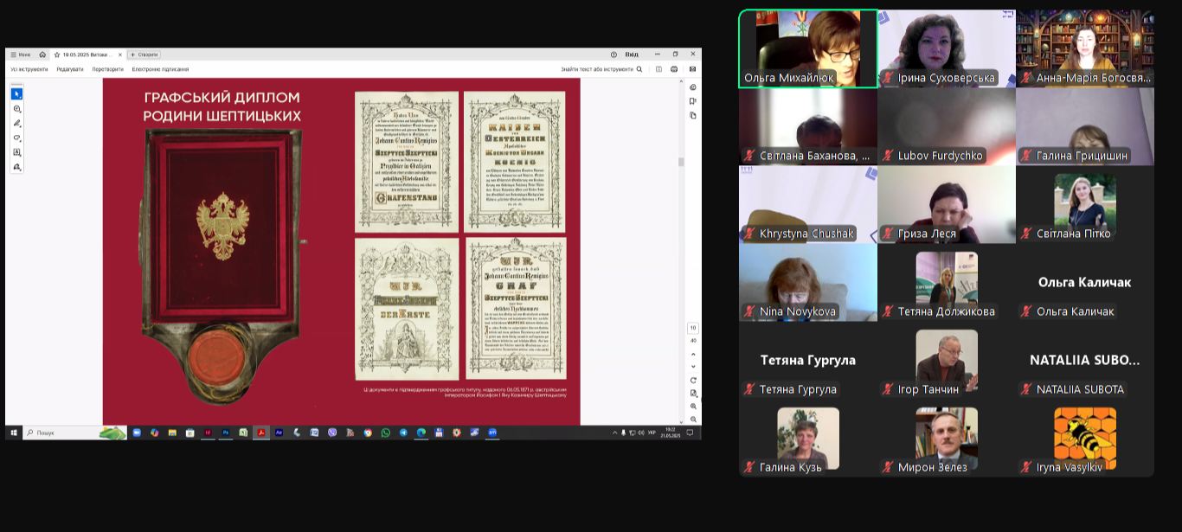Open the Усі інструменти menu
1182x532 pixels.
click(x=29, y=69)
